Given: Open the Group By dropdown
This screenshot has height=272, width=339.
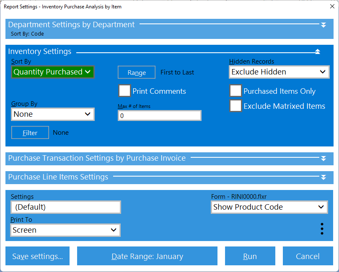Looking at the screenshot, I should tap(52, 114).
